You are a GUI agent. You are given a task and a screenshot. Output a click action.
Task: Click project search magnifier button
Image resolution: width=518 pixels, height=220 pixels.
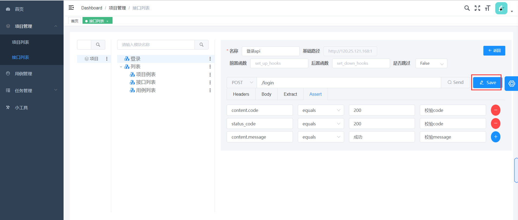98,45
